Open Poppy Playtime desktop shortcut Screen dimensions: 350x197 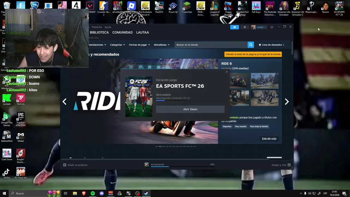(x=229, y=8)
